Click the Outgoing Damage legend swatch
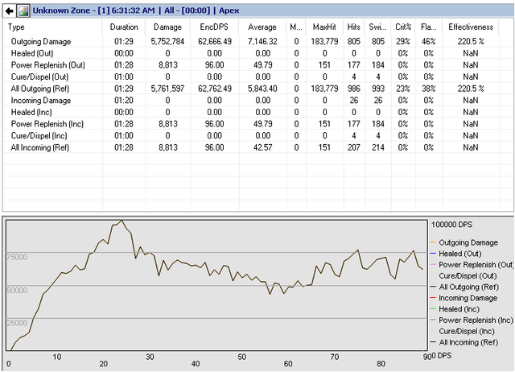 [433, 242]
